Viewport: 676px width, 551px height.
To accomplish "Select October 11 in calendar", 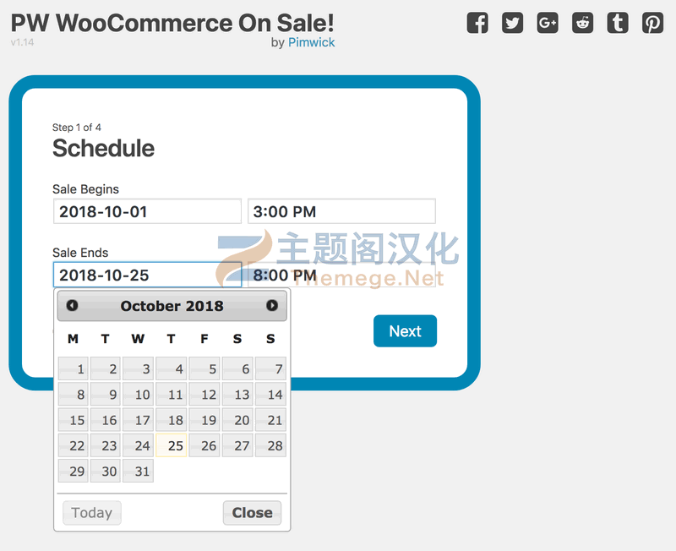I will pos(172,394).
